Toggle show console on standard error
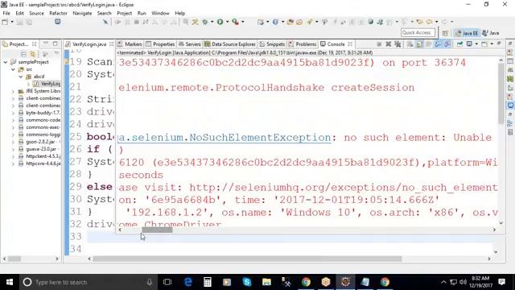Image resolution: width=515 pixels, height=290 pixels. 447,44
